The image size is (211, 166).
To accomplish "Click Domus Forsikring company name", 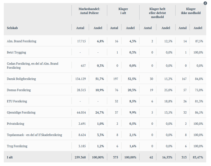I will pyautogui.click(x=19, y=90).
